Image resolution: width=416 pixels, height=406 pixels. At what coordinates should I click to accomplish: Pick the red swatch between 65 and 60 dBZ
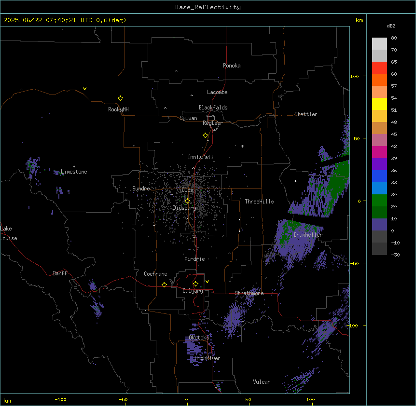coord(379,68)
